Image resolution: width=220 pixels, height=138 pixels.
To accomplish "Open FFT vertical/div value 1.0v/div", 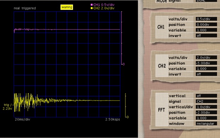I will click(206, 107).
